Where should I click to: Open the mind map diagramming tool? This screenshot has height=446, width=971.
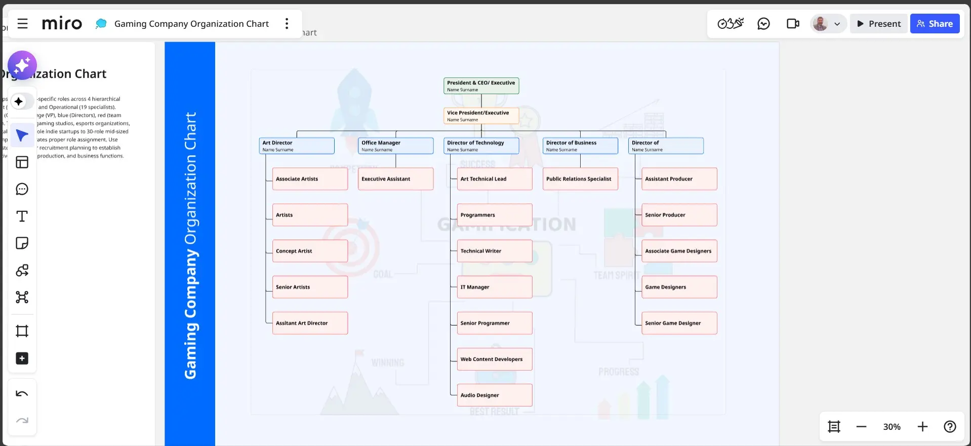[x=22, y=297]
